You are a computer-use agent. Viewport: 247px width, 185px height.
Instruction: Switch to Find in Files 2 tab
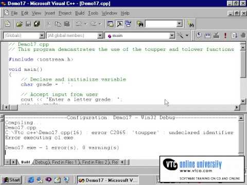coord(95,162)
